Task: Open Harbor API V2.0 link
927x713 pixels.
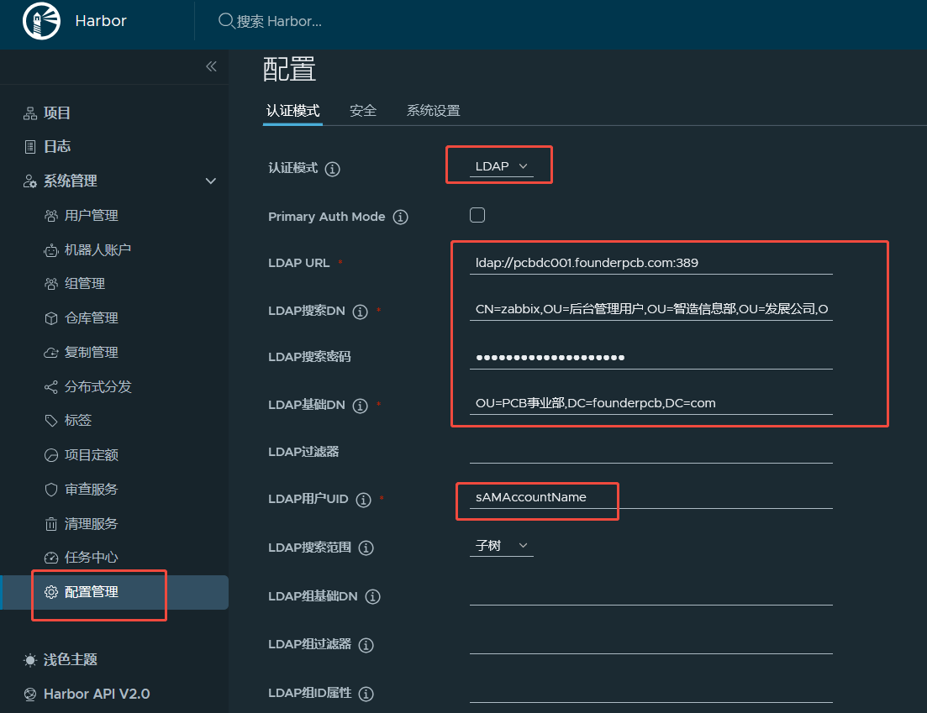Action: (x=97, y=694)
